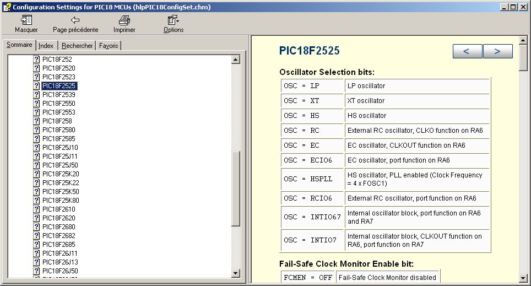
Task: Click help topic icon beside PIC18F2550
Action: 36,104
